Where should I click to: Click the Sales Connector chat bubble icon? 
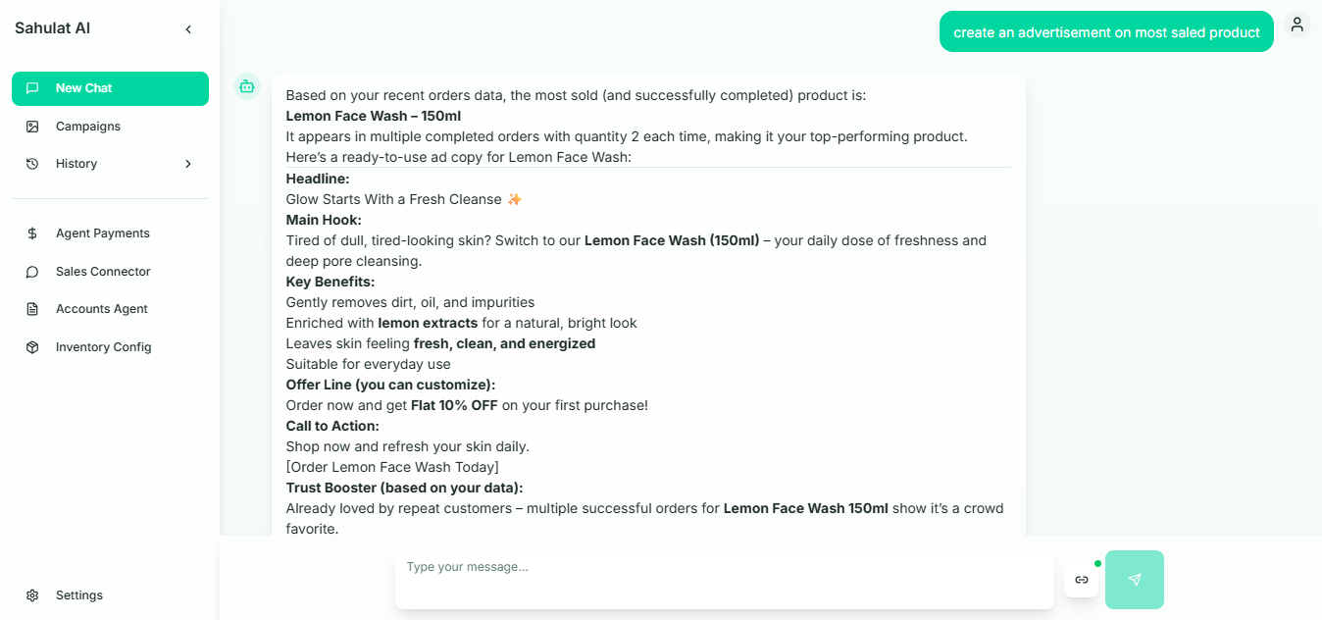(x=32, y=272)
